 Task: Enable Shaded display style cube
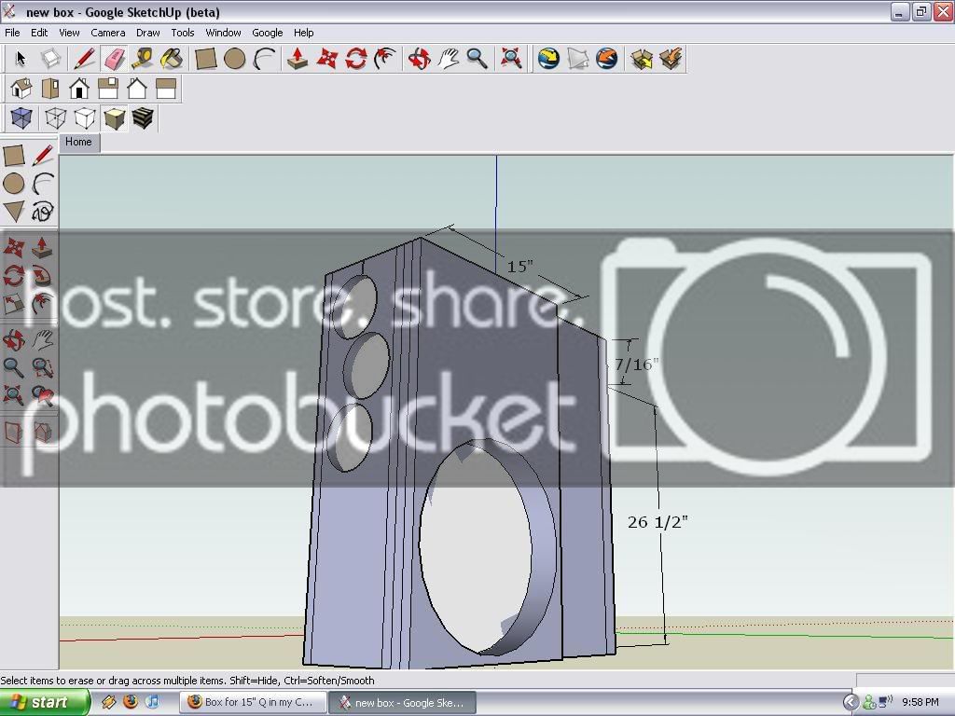coord(114,118)
